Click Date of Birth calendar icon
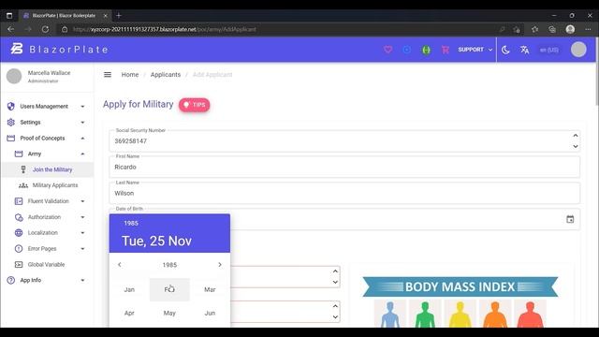The image size is (599, 337). click(x=570, y=219)
